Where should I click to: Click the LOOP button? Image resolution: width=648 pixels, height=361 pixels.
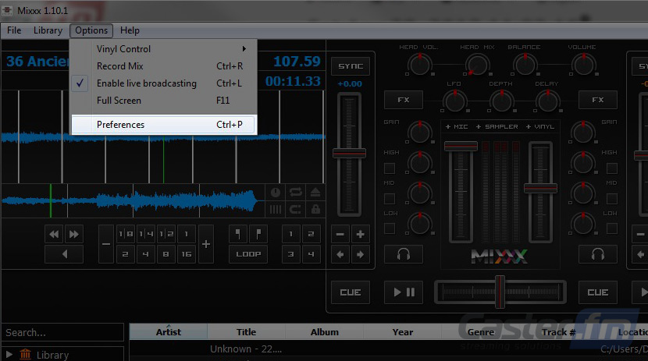(248, 254)
